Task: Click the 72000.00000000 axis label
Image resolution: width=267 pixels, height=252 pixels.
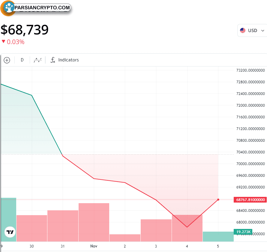Action: tap(250, 105)
